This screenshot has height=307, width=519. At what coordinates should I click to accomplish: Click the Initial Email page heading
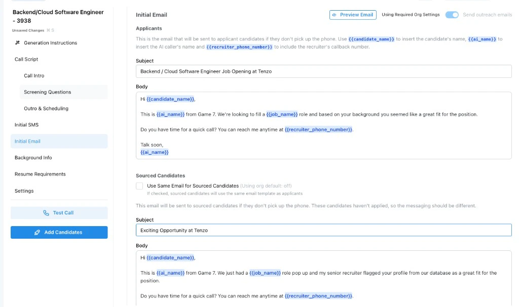[151, 15]
